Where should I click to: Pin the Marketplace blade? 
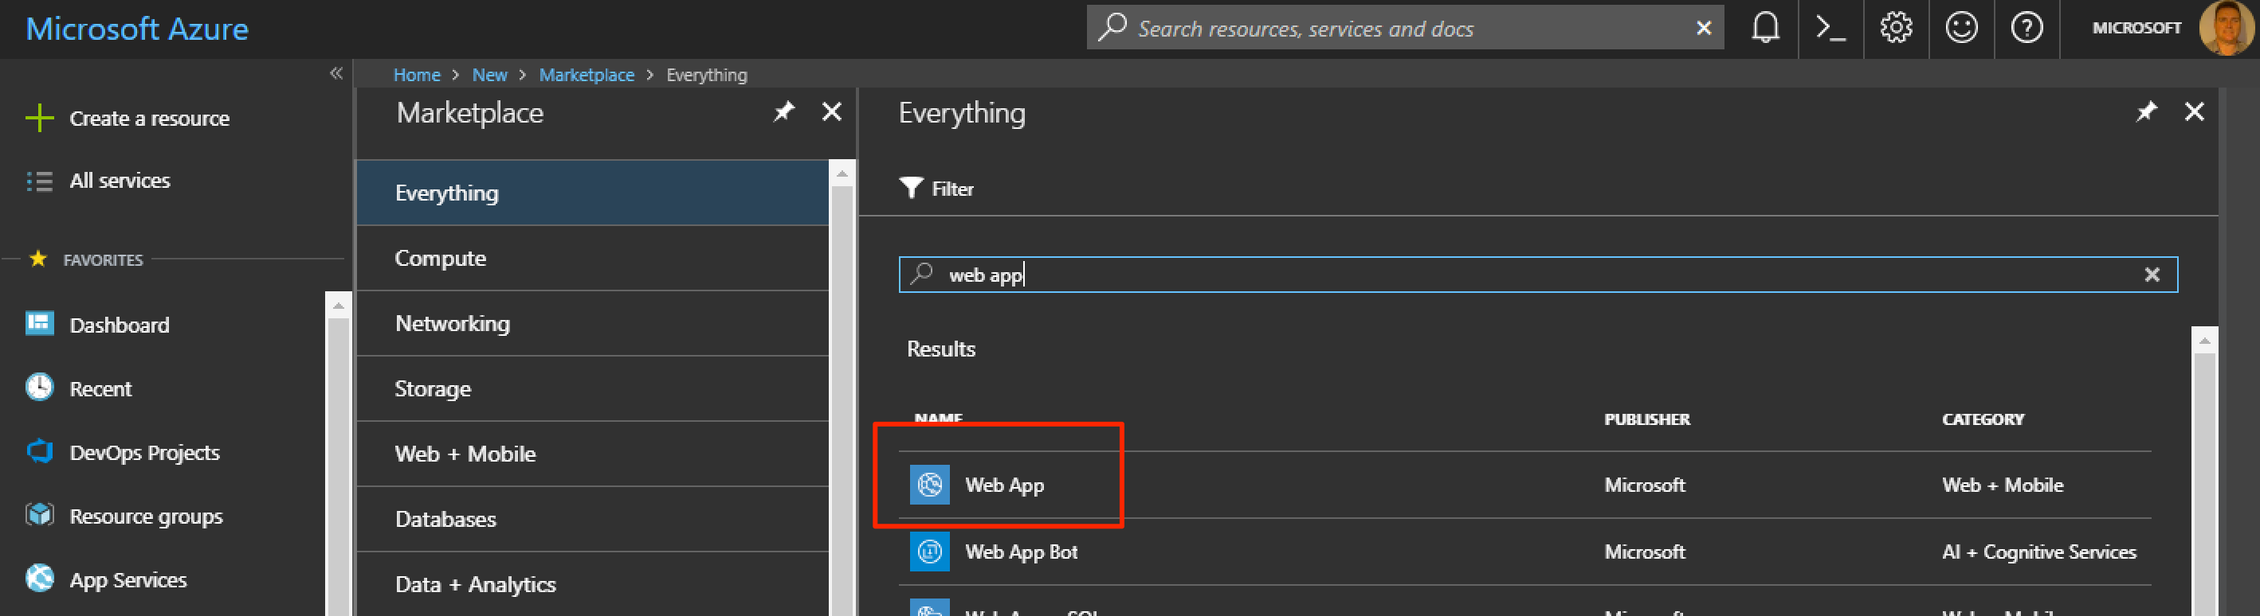pyautogui.click(x=783, y=111)
